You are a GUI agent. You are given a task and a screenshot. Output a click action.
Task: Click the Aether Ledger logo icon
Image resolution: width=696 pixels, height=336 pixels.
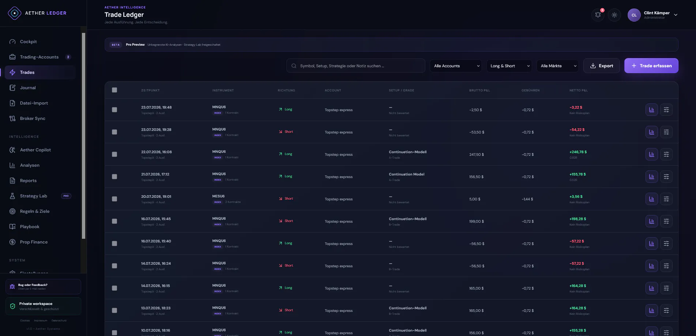click(x=14, y=13)
